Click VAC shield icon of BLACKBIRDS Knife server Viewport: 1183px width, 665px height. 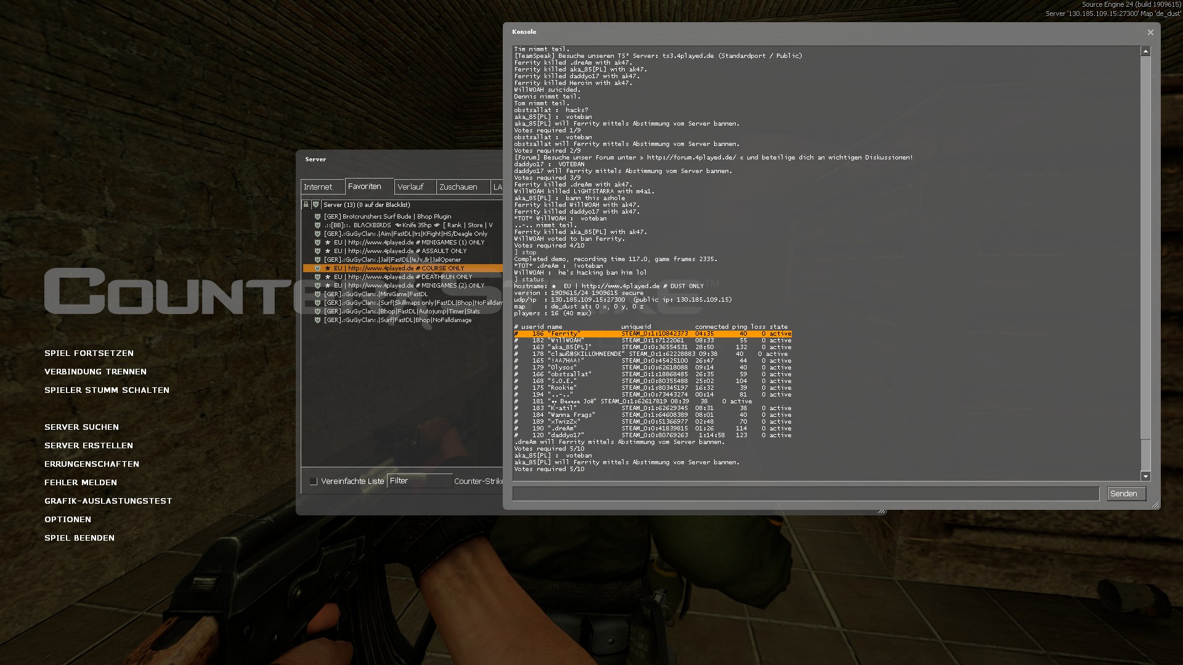pos(317,225)
